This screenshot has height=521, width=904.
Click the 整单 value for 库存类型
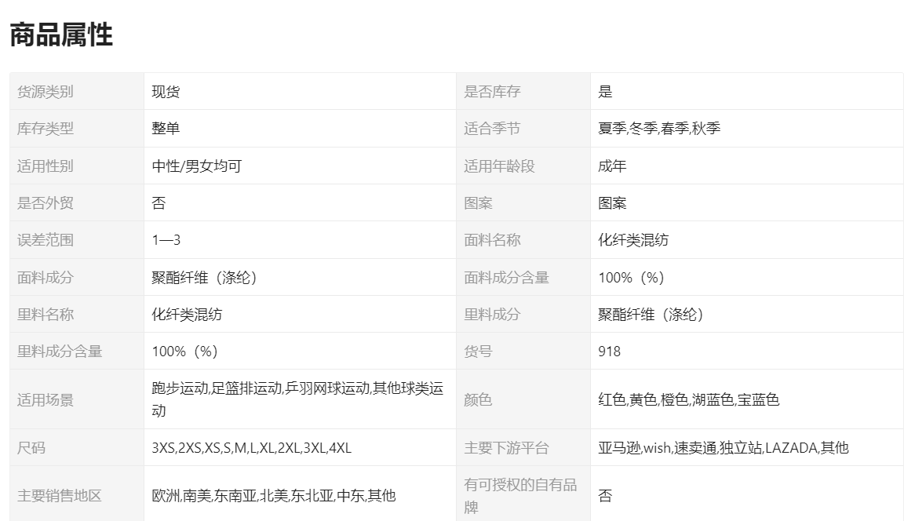pos(166,129)
